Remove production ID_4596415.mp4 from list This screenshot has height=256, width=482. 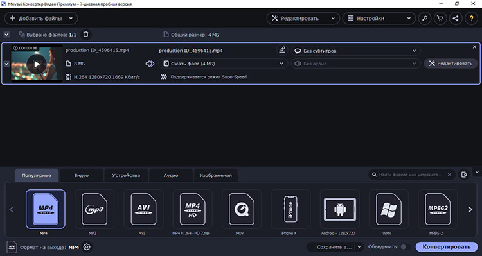point(474,47)
